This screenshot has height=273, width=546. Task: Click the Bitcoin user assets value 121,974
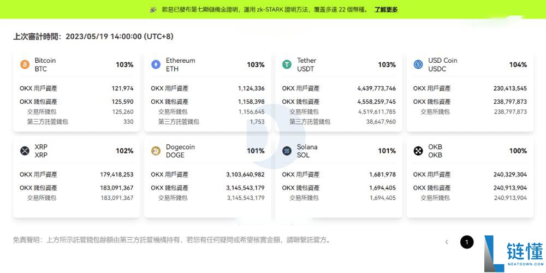(x=122, y=88)
